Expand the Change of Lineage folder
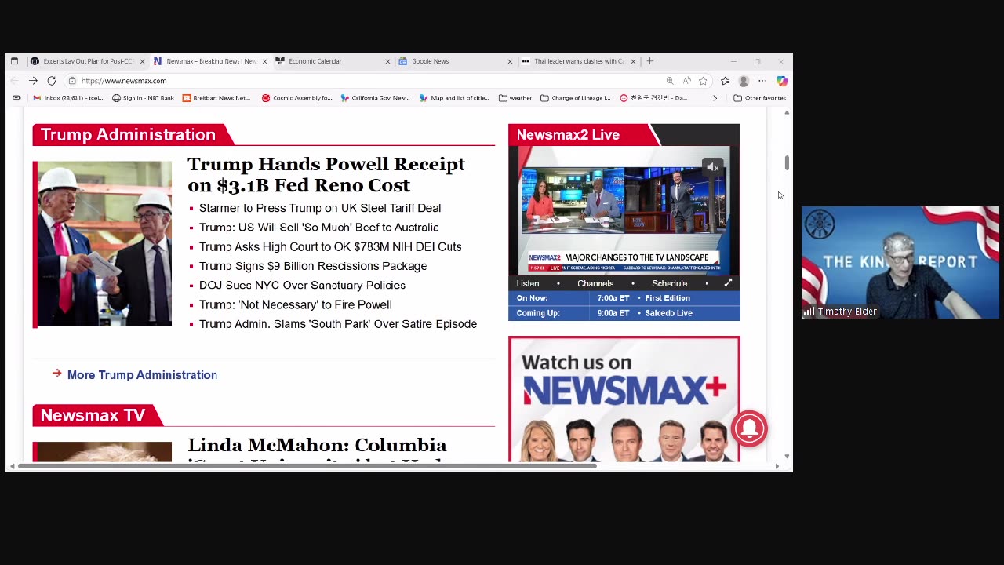 (576, 98)
